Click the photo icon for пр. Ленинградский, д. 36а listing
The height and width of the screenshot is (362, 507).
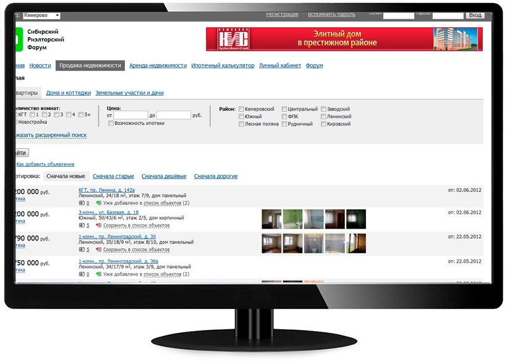82,274
